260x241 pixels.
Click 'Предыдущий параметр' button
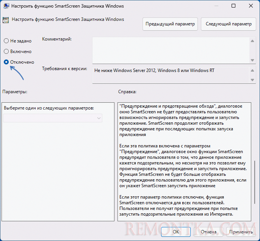click(x=170, y=24)
